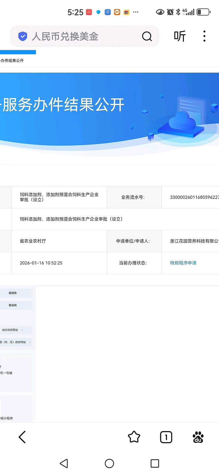This screenshot has height=475, width=219.
Task: Tap the status bar clock showing 5:25
Action: (75, 12)
